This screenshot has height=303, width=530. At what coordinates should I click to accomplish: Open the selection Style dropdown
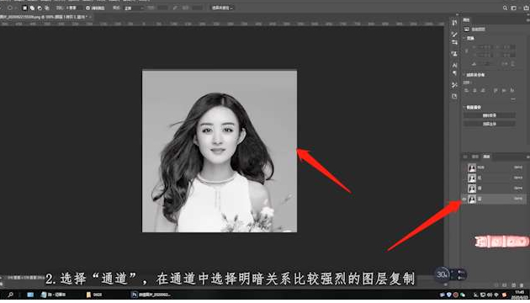point(134,8)
